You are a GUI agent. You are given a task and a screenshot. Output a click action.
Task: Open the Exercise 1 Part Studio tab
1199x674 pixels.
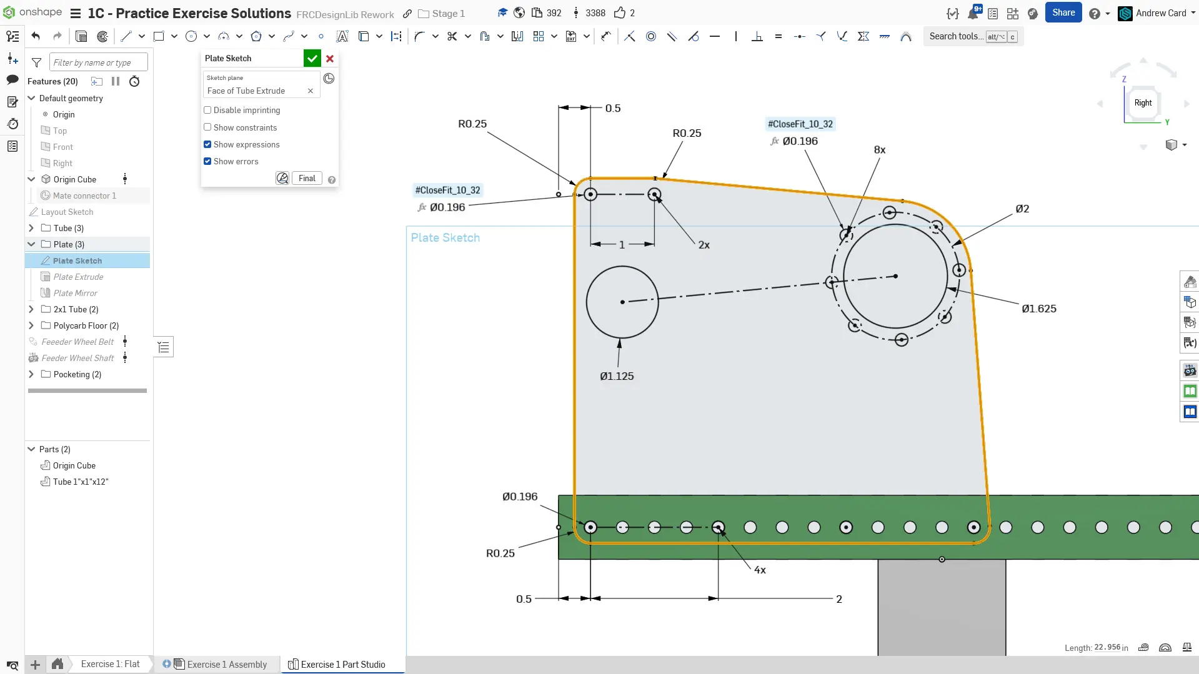pyautogui.click(x=342, y=664)
